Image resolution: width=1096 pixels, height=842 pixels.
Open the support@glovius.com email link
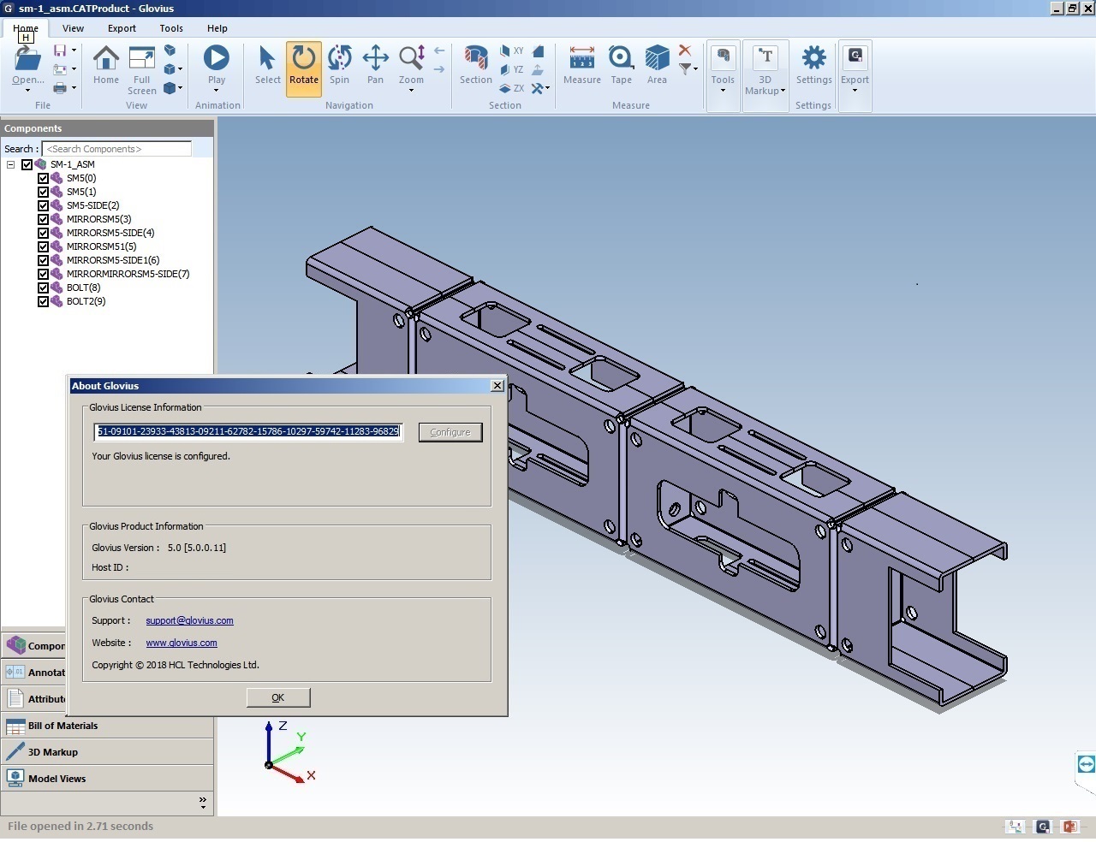(189, 620)
